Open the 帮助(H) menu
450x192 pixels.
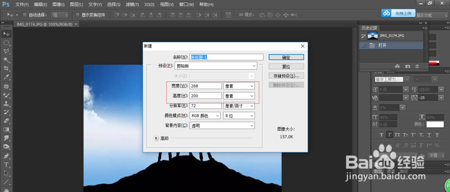click(207, 4)
